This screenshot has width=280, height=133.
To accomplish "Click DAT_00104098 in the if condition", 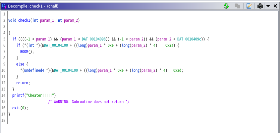I will 94,39.
